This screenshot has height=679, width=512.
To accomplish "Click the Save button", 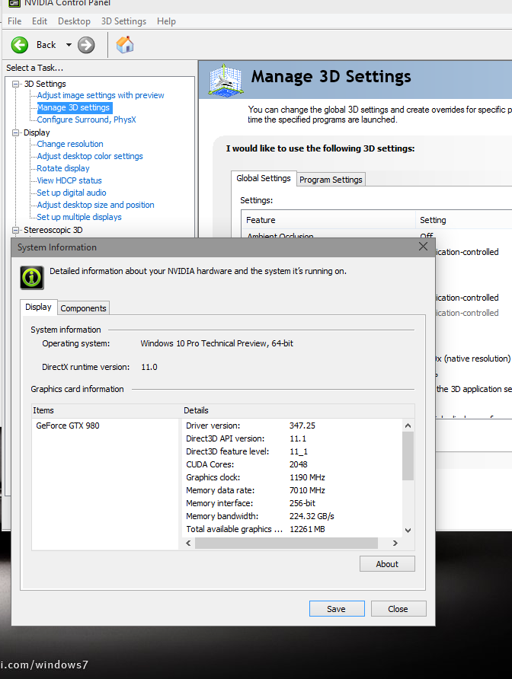I will [337, 608].
